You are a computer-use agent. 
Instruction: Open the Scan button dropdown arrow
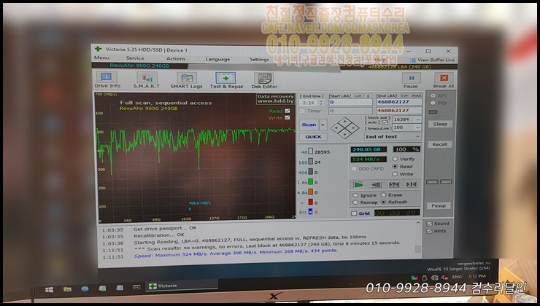pos(323,125)
